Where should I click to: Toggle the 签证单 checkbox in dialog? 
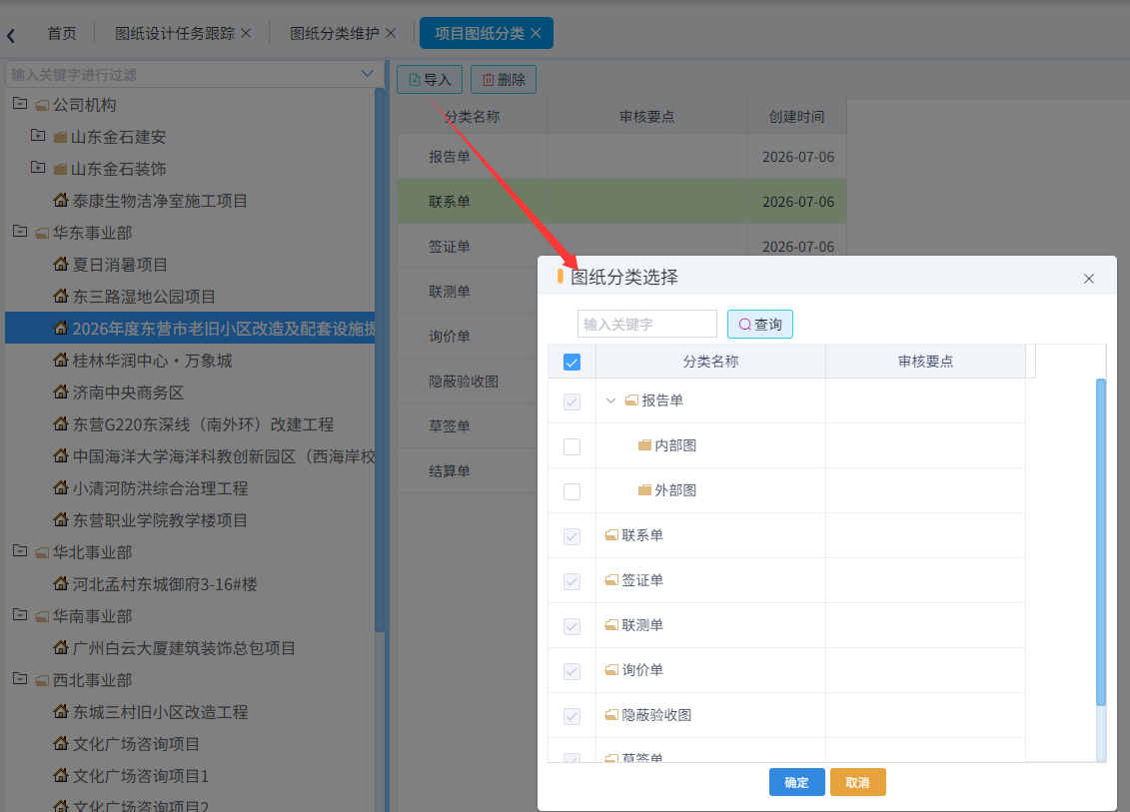(x=571, y=581)
